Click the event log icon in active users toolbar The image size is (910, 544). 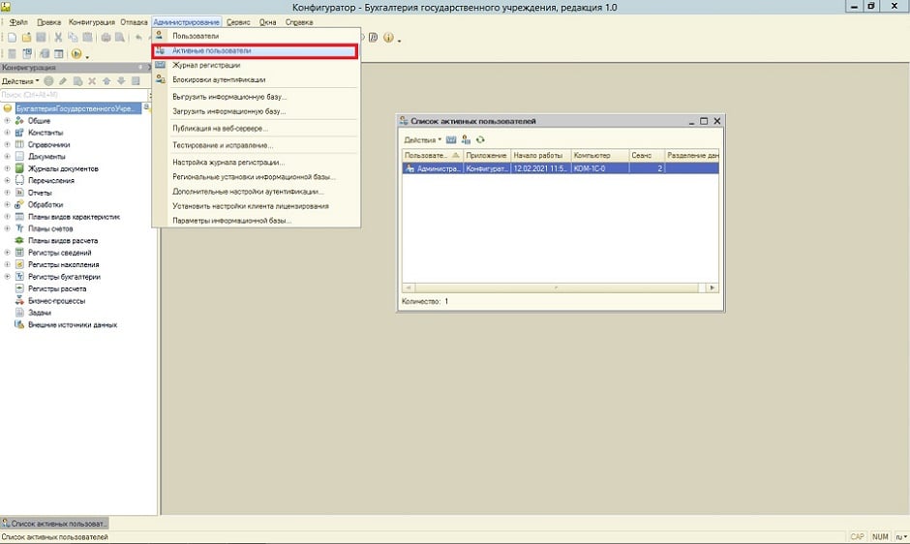pyautogui.click(x=451, y=140)
